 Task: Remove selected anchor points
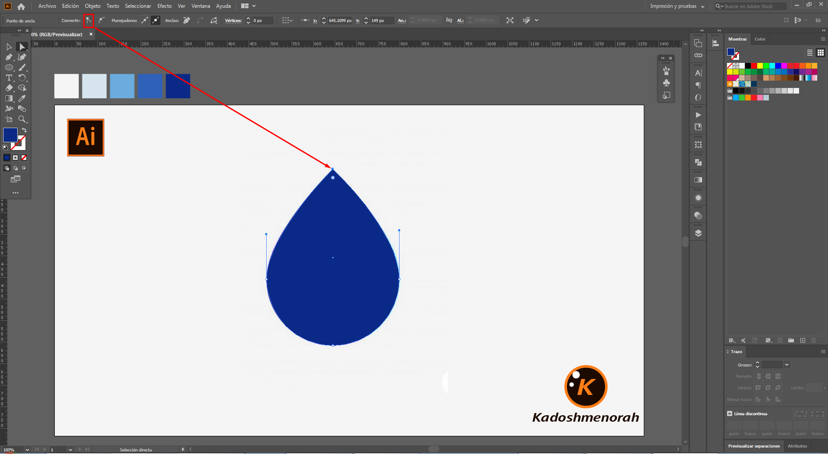(187, 20)
